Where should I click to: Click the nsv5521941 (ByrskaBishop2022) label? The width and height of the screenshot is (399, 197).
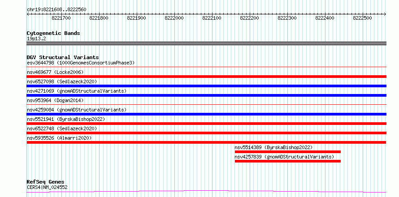tap(65, 119)
